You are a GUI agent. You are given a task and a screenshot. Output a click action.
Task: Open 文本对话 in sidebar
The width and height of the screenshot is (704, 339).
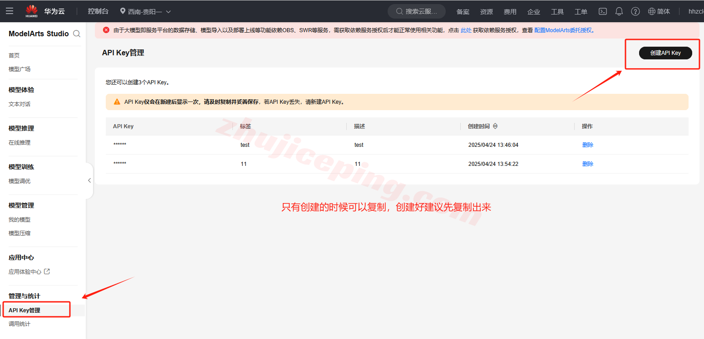20,104
